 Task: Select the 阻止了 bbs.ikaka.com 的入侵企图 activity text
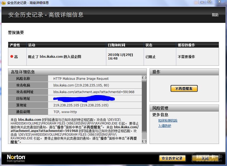tap(54, 57)
